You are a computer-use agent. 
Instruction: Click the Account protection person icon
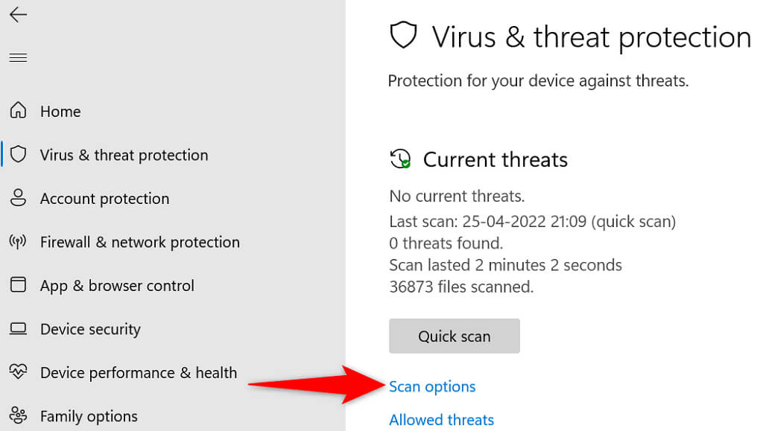(18, 198)
